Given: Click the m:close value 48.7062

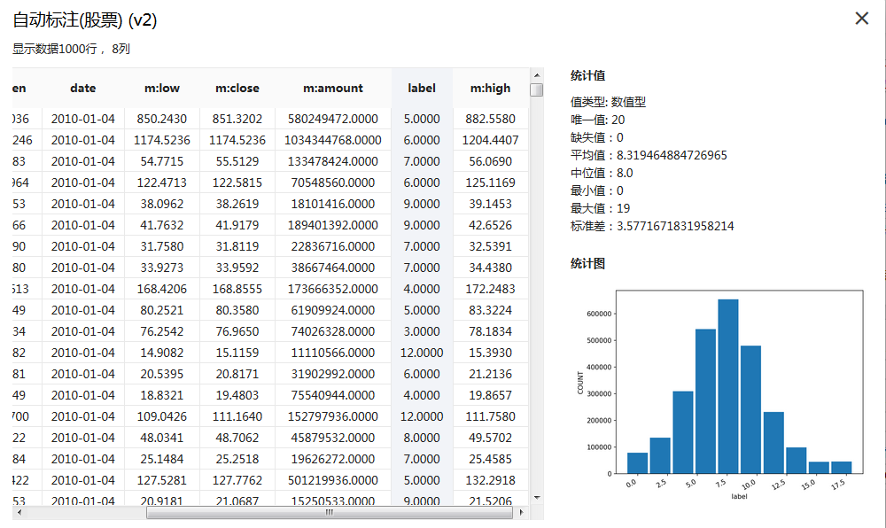Looking at the screenshot, I should coord(237,439).
